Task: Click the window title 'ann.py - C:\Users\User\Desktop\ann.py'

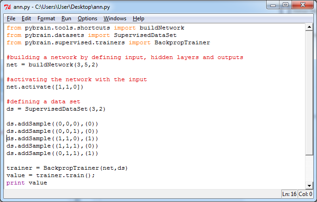Action: (x=62, y=7)
